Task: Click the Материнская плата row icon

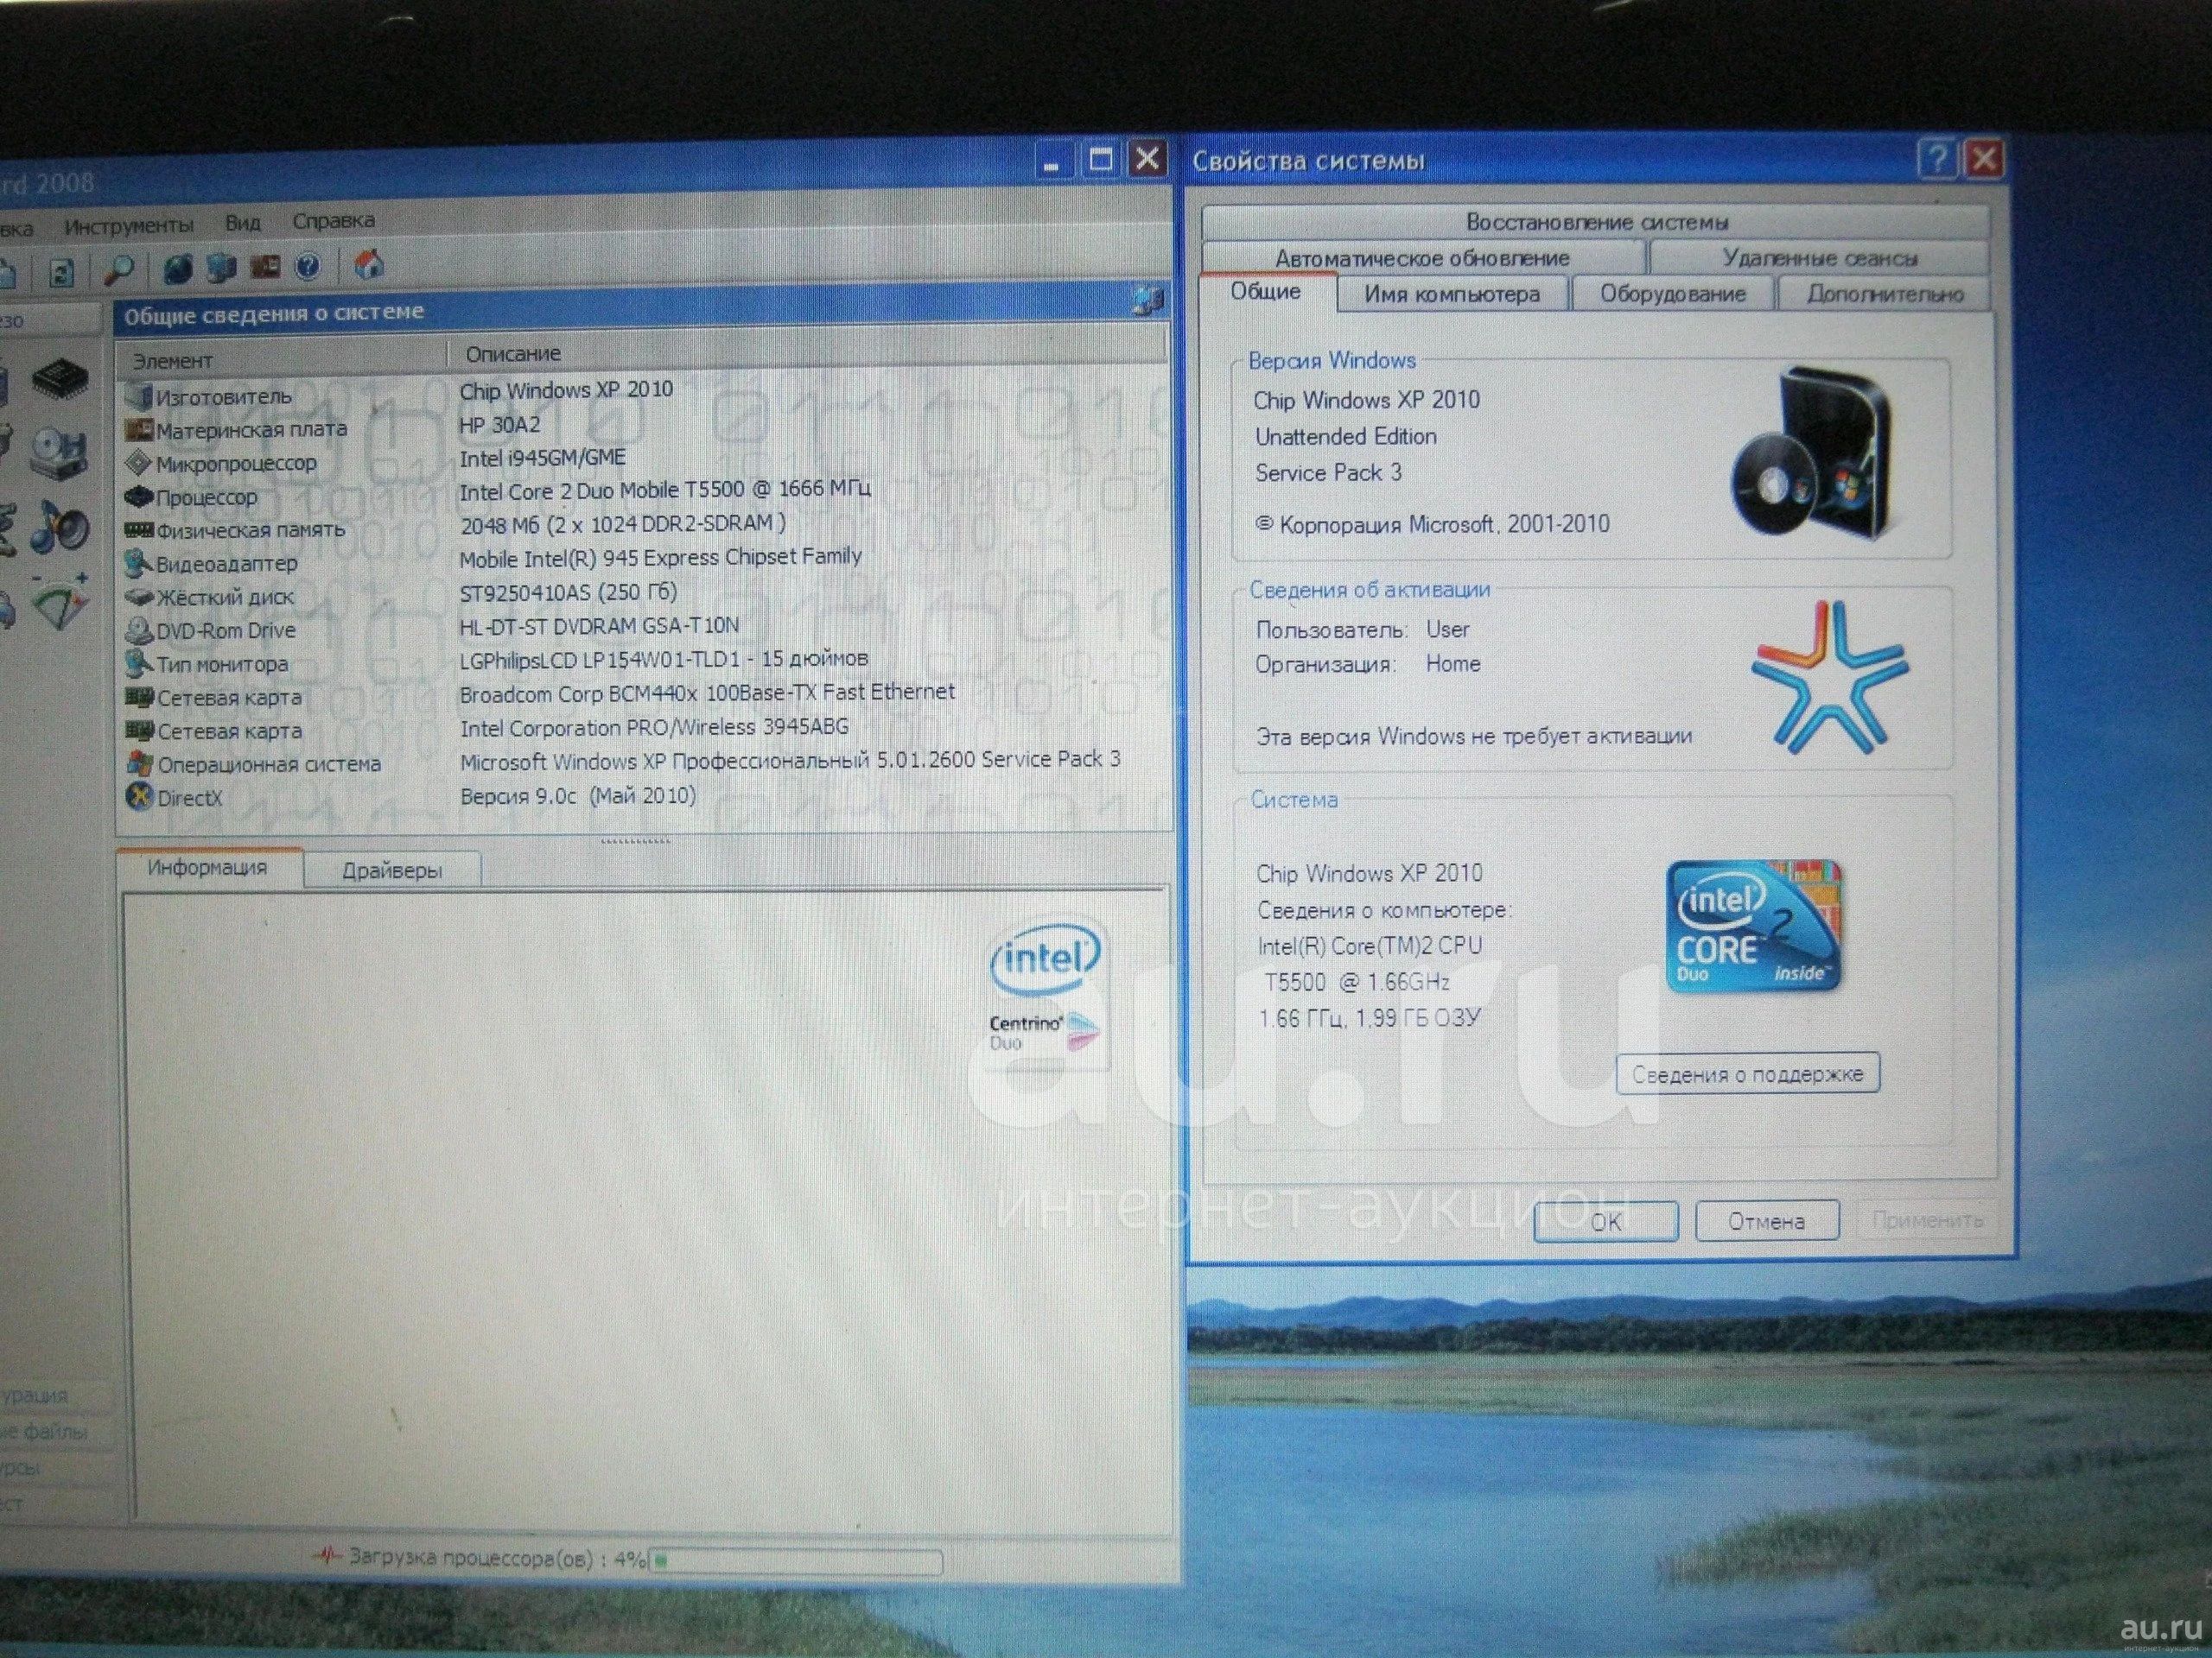Action: pos(138,430)
